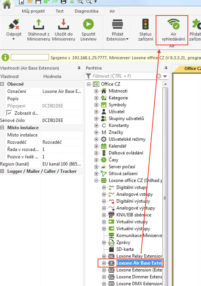Click Uložit do Miniserveru upload icon
The height and width of the screenshot is (286, 201).
click(x=64, y=24)
